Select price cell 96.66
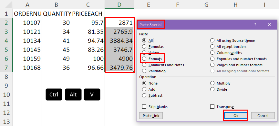Viewport: 279px width, 126px height. click(88, 67)
